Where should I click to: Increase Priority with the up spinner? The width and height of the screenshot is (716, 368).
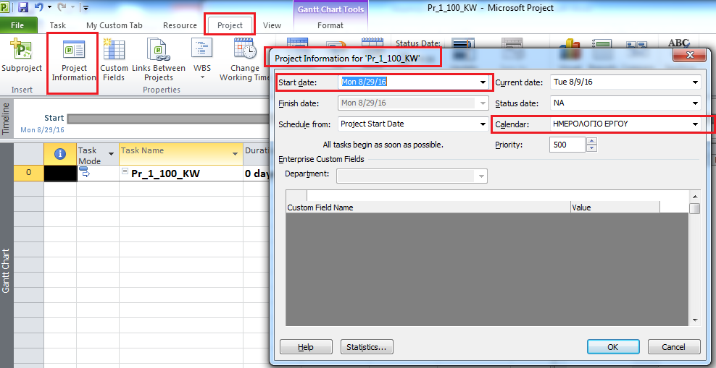(x=592, y=141)
